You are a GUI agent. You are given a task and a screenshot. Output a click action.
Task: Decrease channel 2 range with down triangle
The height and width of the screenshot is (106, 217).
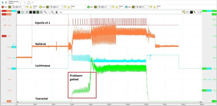click(65, 7)
